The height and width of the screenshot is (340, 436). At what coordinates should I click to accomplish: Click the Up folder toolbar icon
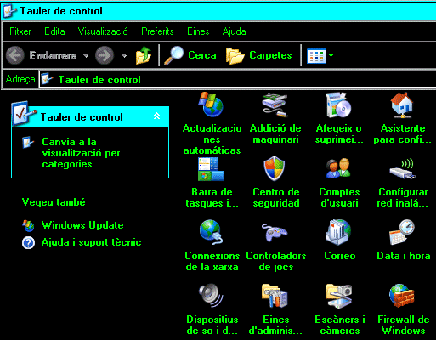click(x=144, y=55)
